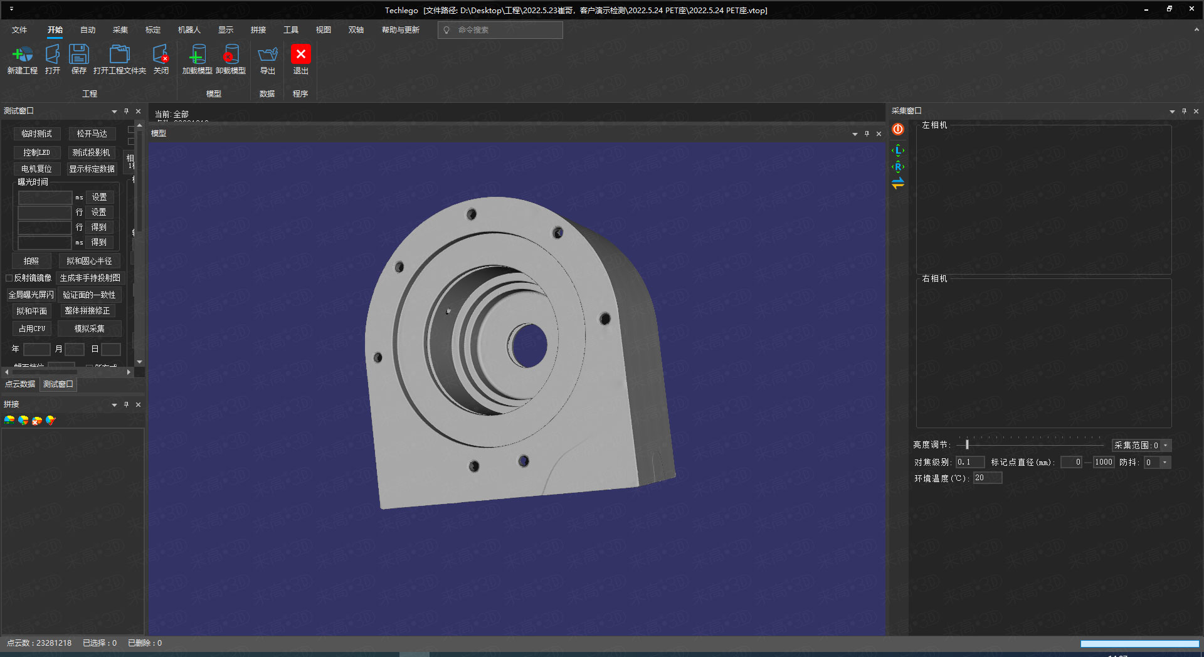Open the 采集范围 dropdown
This screenshot has width=1204, height=657.
coord(1165,446)
